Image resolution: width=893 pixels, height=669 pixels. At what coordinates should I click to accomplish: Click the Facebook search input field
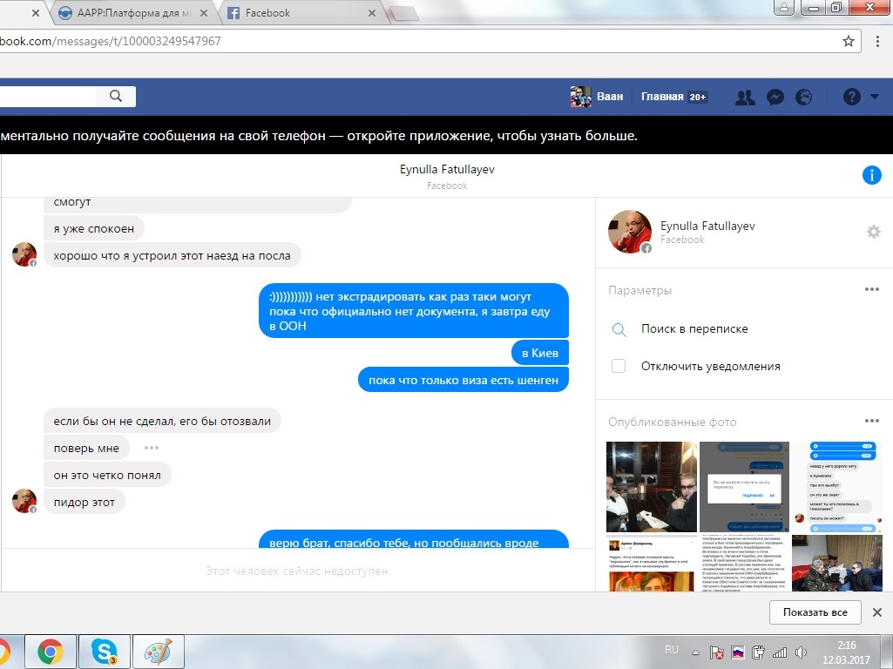[48, 96]
